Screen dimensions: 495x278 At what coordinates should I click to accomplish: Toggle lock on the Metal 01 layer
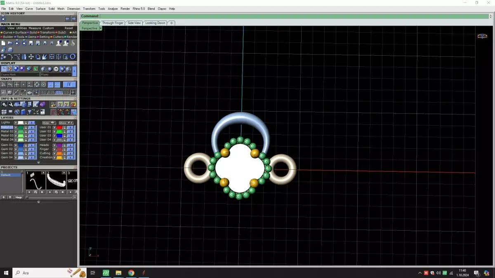[26, 128]
